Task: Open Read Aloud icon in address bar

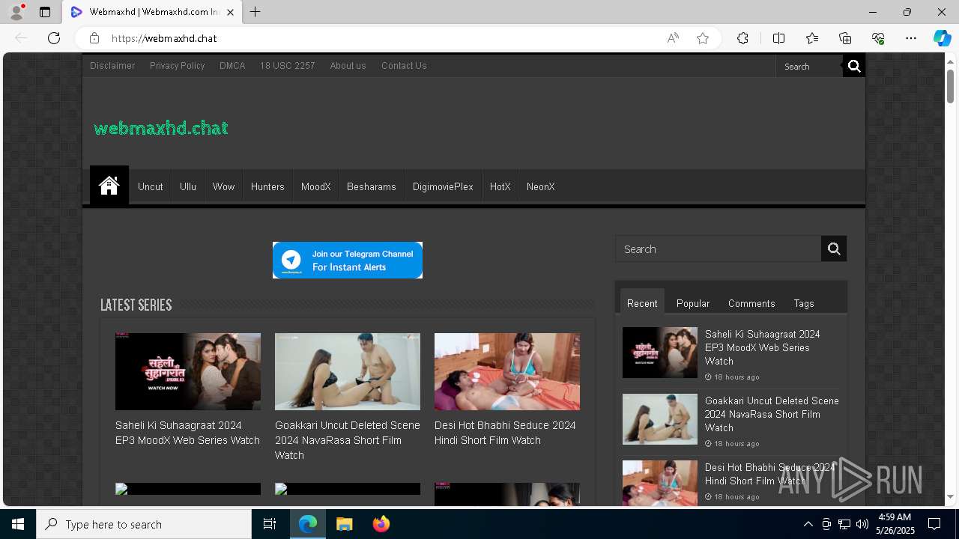Action: click(x=673, y=38)
